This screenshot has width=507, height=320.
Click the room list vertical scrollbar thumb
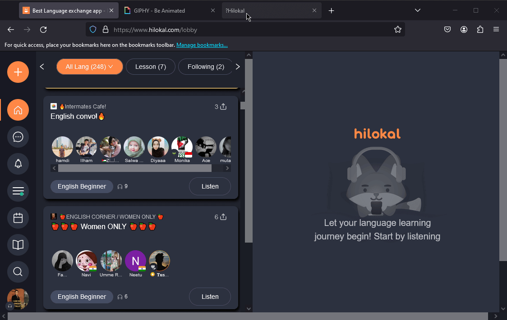click(x=243, y=105)
